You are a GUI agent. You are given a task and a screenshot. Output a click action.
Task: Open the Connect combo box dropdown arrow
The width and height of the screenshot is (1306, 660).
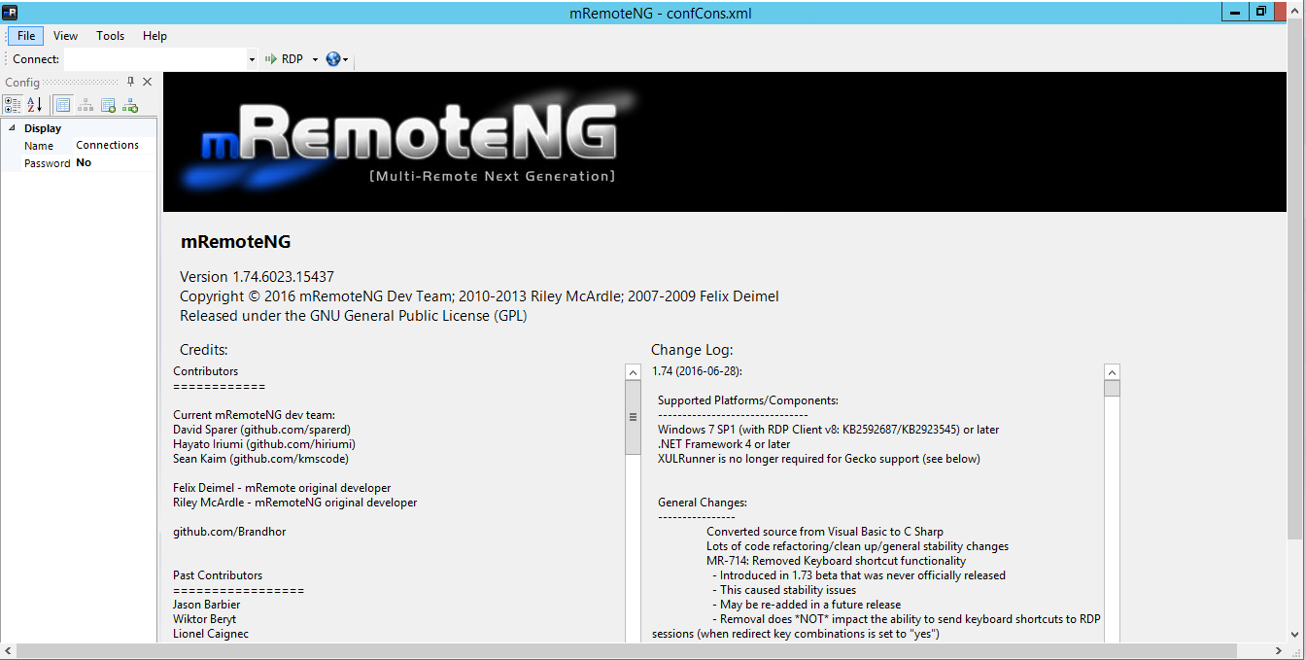point(252,59)
